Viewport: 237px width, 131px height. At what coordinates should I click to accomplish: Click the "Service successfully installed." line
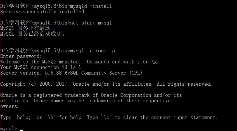click(43, 12)
